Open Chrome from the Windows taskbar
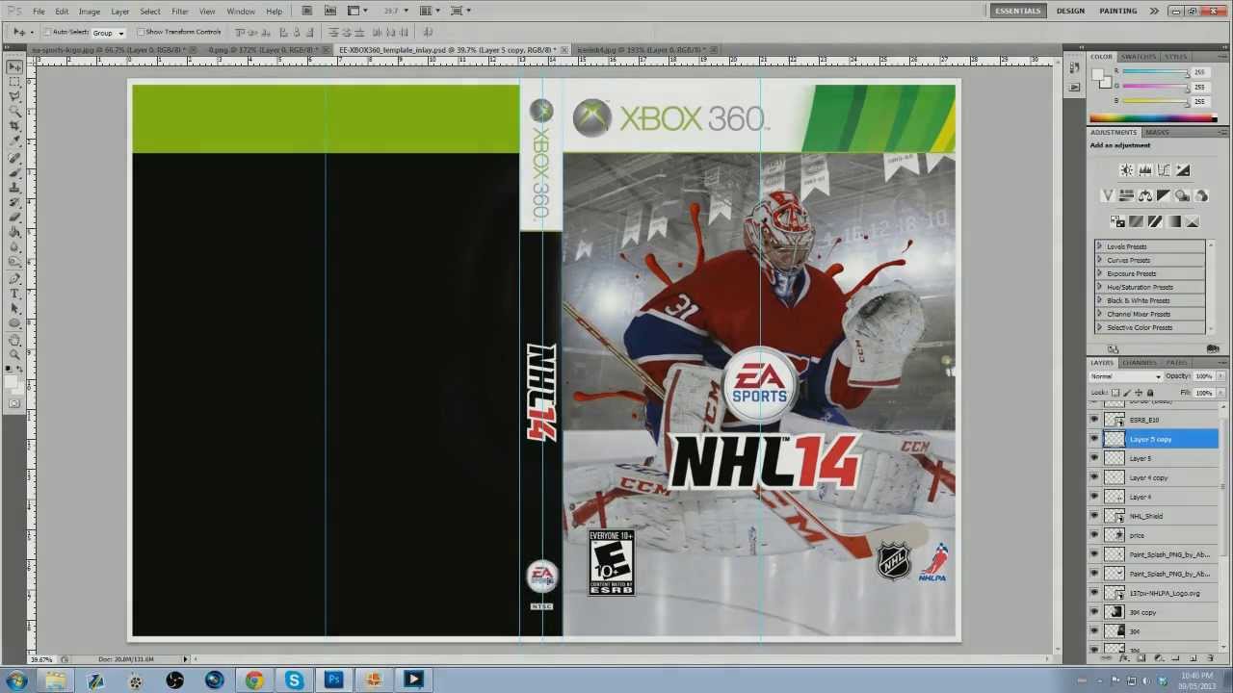The image size is (1233, 693). coord(254,680)
